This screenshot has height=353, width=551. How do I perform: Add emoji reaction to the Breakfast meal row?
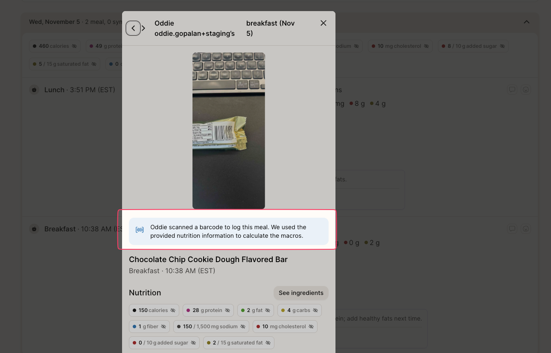tap(526, 229)
